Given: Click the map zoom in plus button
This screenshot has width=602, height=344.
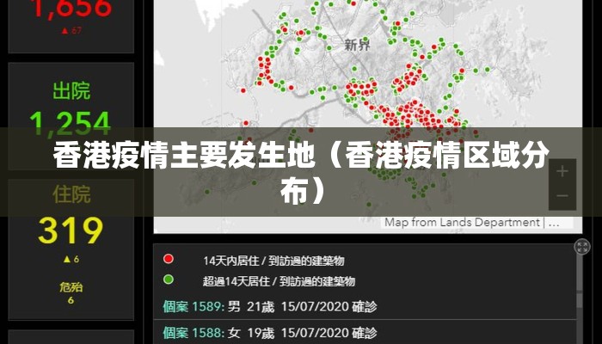Looking at the screenshot, I should 562,170.
